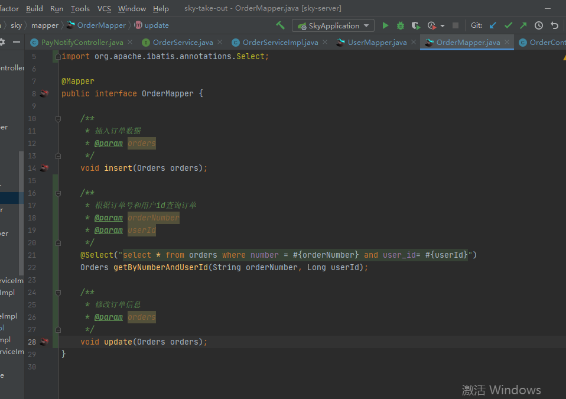Click the profiler run icon
The width and height of the screenshot is (566, 399).
click(431, 25)
